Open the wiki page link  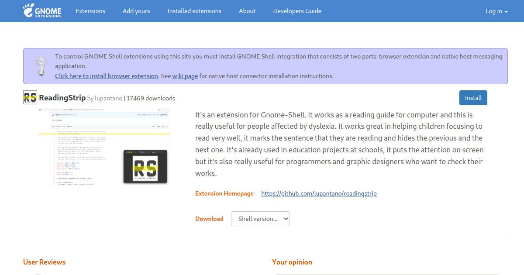pos(185,76)
